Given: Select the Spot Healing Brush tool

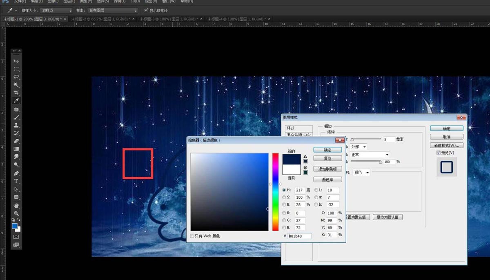Looking at the screenshot, I should coord(16,109).
